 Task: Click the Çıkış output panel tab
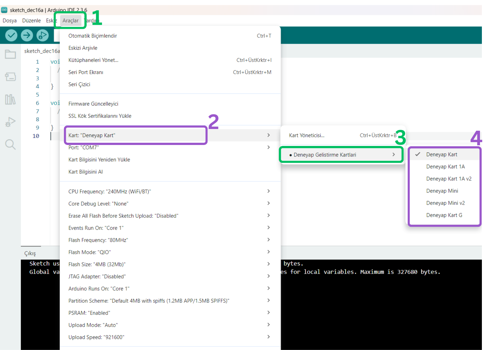30,253
